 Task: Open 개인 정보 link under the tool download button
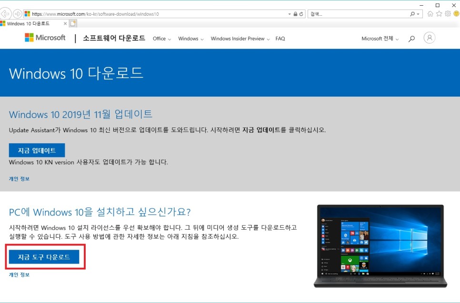19,274
